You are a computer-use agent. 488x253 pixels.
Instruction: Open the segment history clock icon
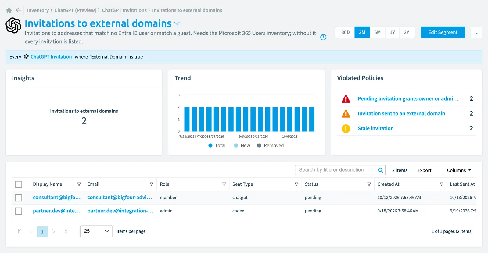(323, 37)
